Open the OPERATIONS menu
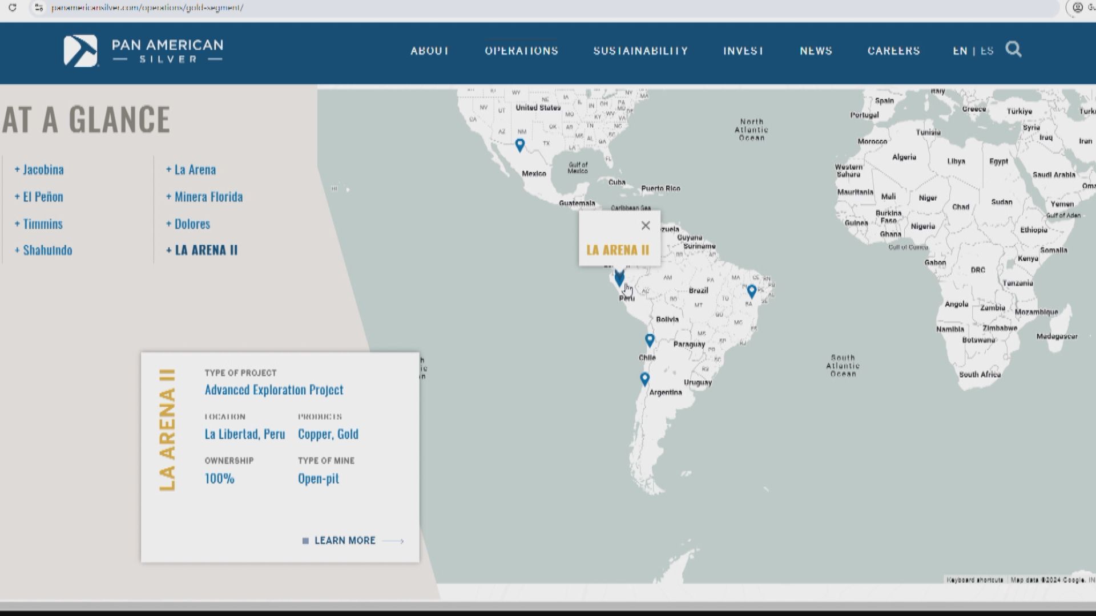 click(521, 51)
